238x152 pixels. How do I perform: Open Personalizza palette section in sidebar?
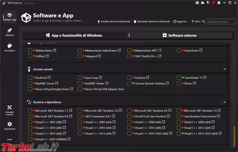10,47
